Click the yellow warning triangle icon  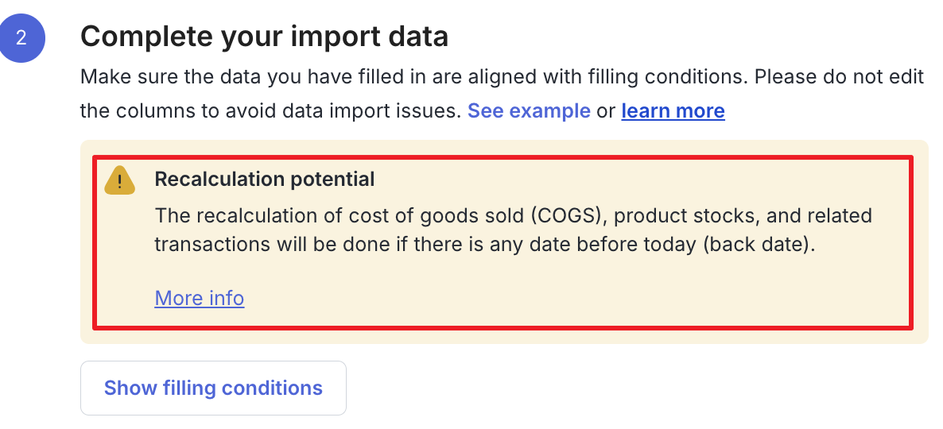120,180
